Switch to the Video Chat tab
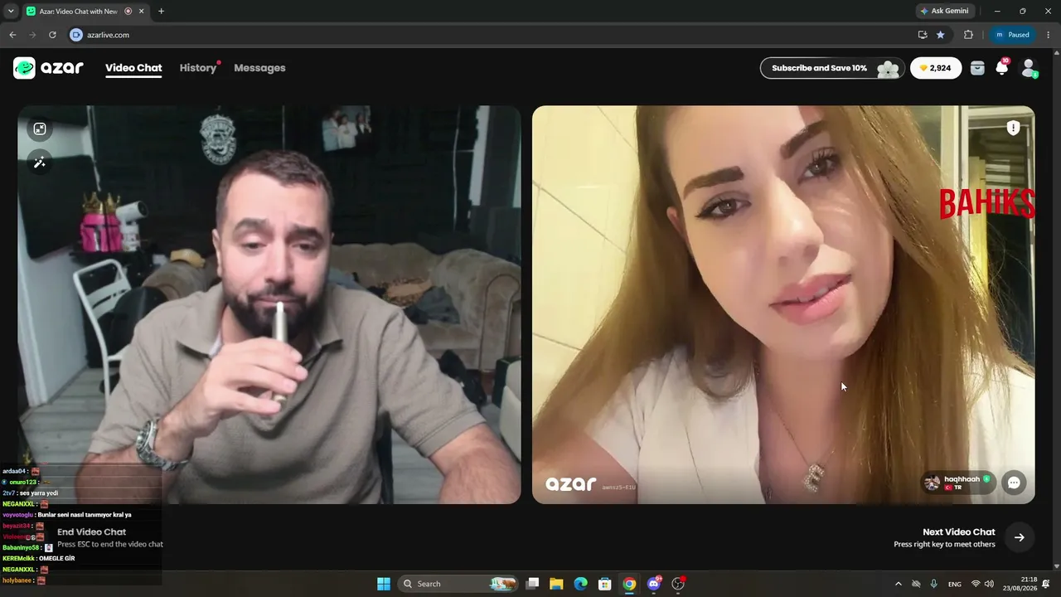 [x=133, y=68]
